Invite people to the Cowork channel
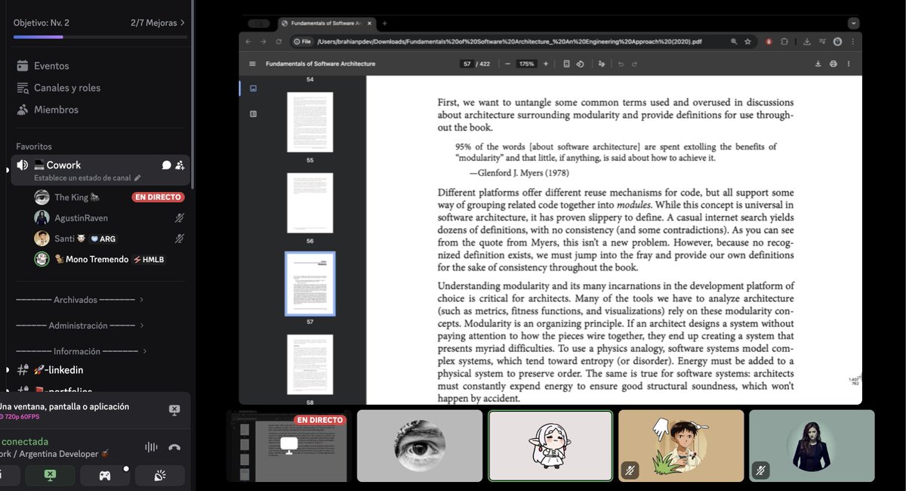The image size is (906, 491). pos(180,165)
